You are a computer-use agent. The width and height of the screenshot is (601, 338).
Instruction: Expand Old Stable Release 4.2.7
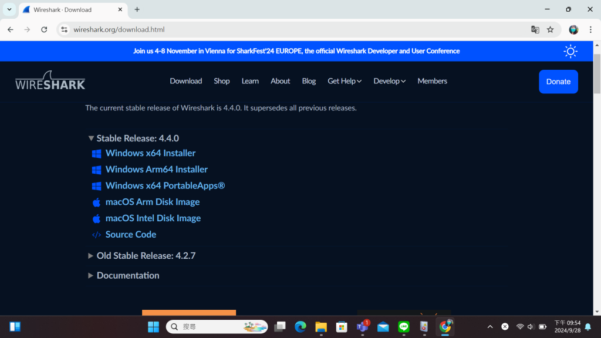[142, 256]
